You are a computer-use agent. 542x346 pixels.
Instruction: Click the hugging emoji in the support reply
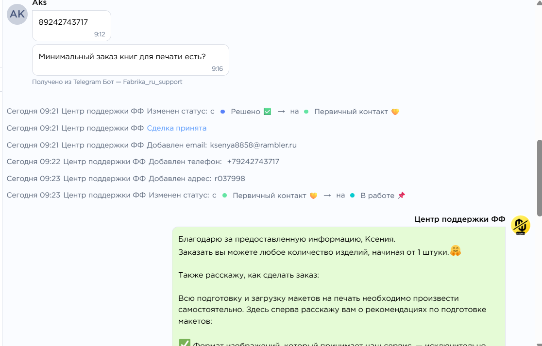[x=456, y=251]
